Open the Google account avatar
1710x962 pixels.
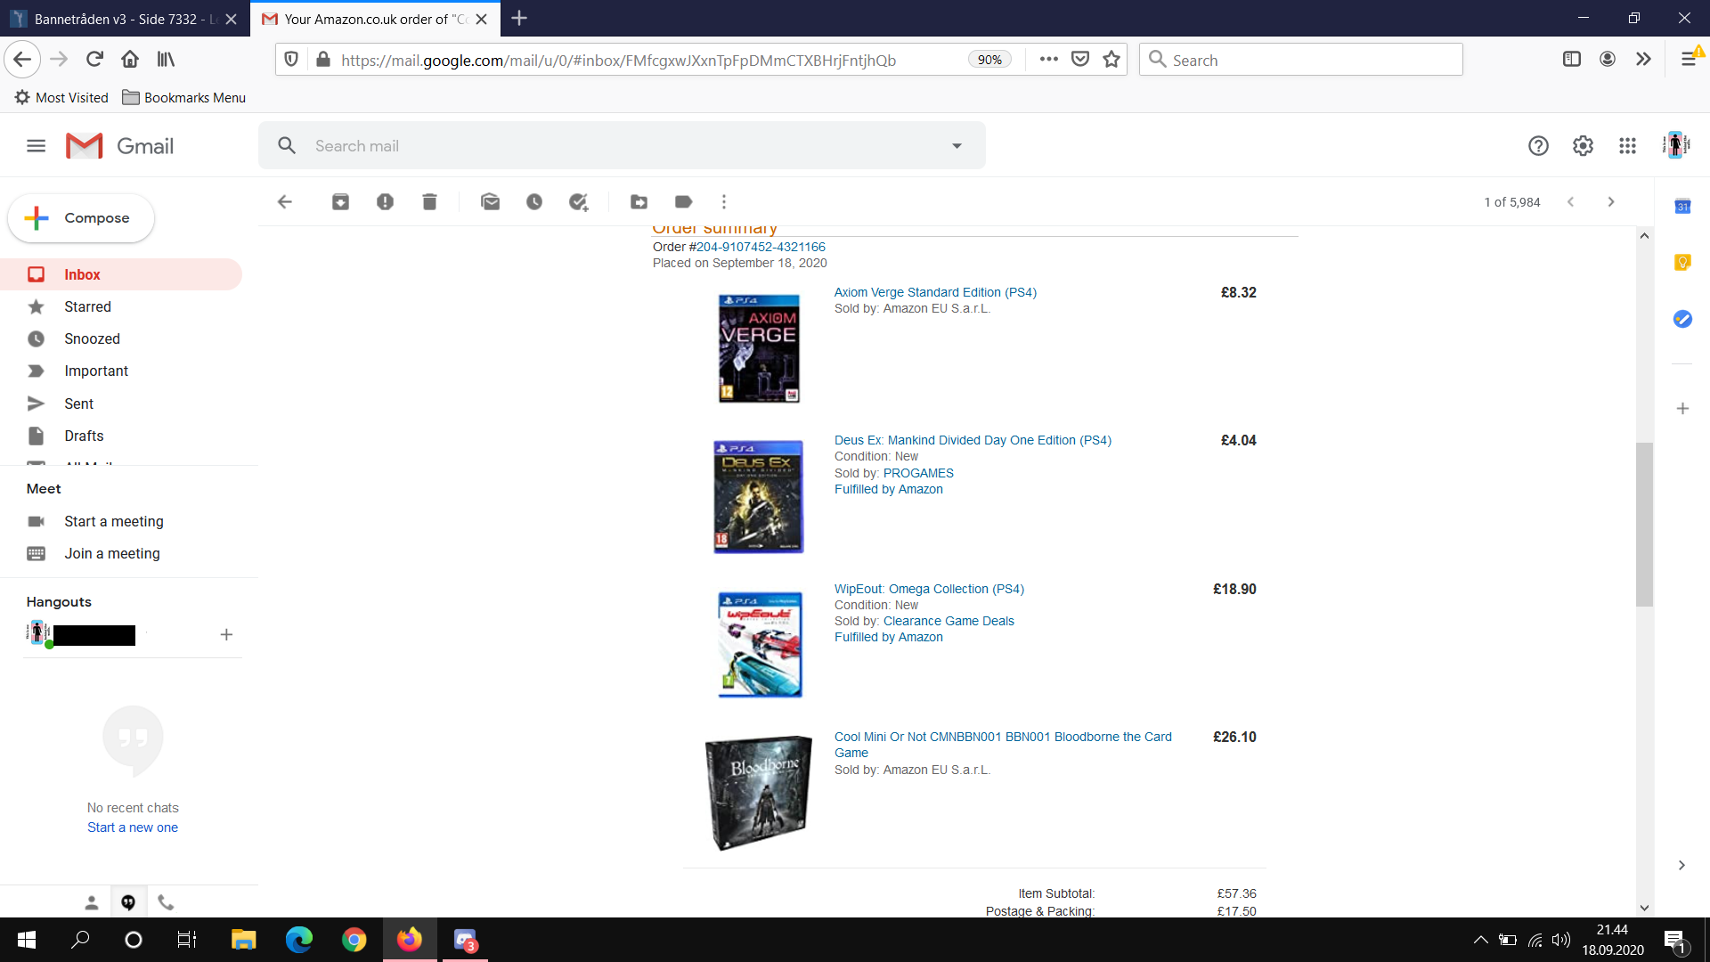(x=1676, y=145)
